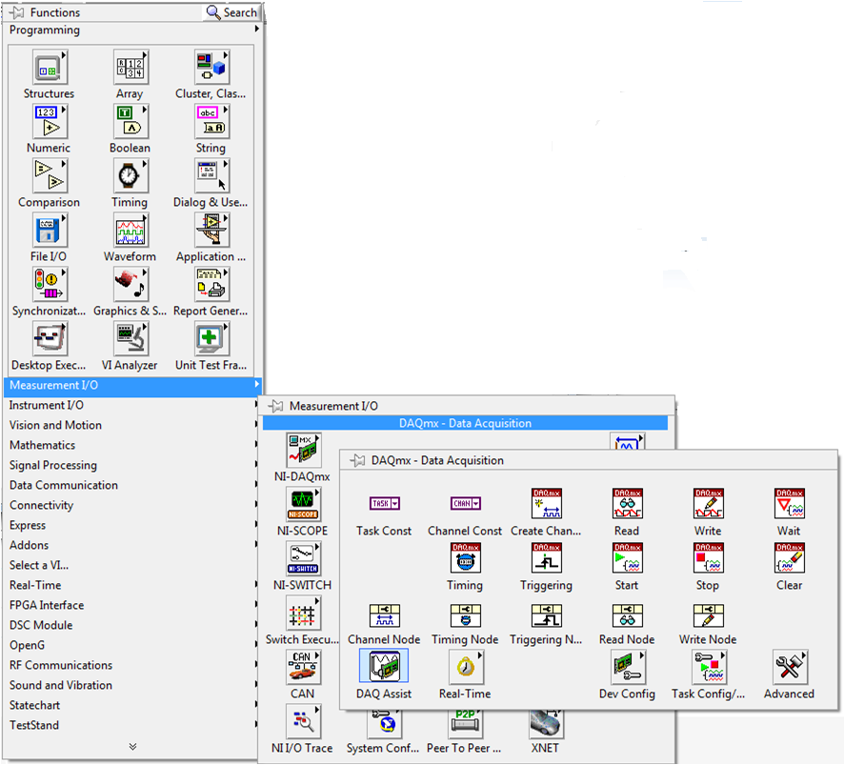Expand the Vision and Motion category
This screenshot has height=765, width=845.
(x=132, y=425)
